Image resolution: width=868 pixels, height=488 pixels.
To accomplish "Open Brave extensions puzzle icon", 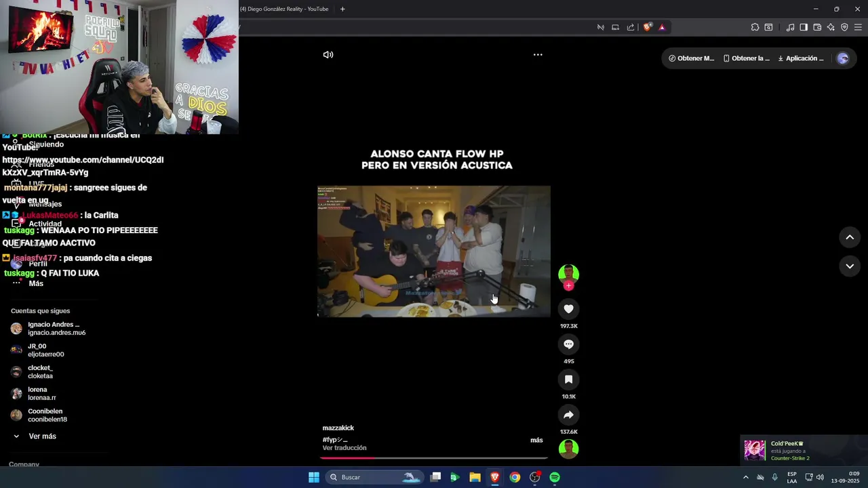I will coord(755,27).
